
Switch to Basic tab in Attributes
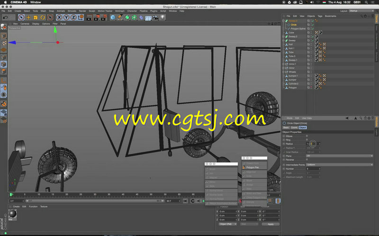(286, 127)
